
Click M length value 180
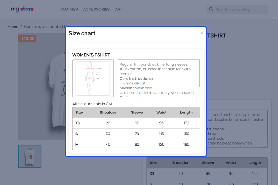(x=186, y=145)
